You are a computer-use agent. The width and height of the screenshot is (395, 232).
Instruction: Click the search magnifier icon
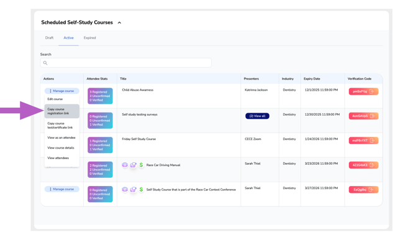click(x=45, y=63)
